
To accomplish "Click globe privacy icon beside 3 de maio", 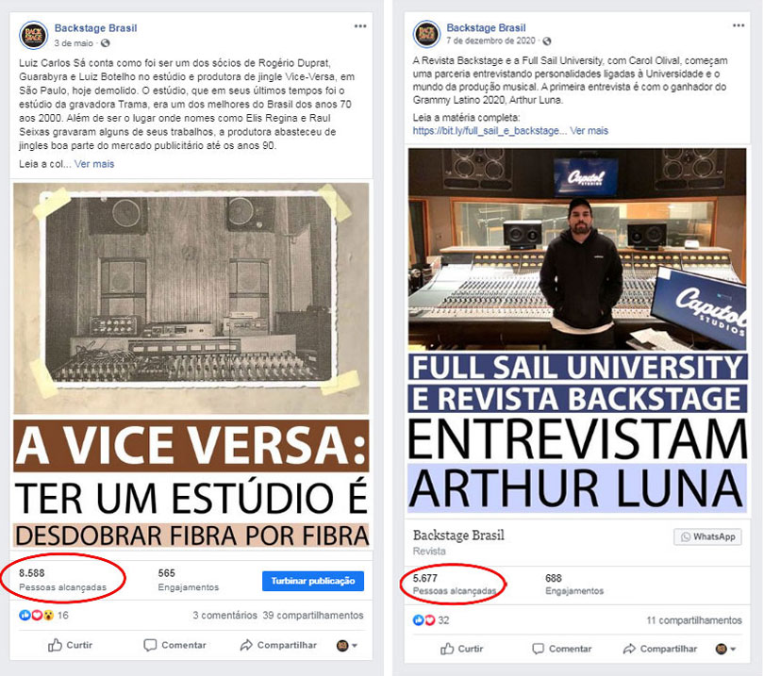I will click(x=106, y=42).
